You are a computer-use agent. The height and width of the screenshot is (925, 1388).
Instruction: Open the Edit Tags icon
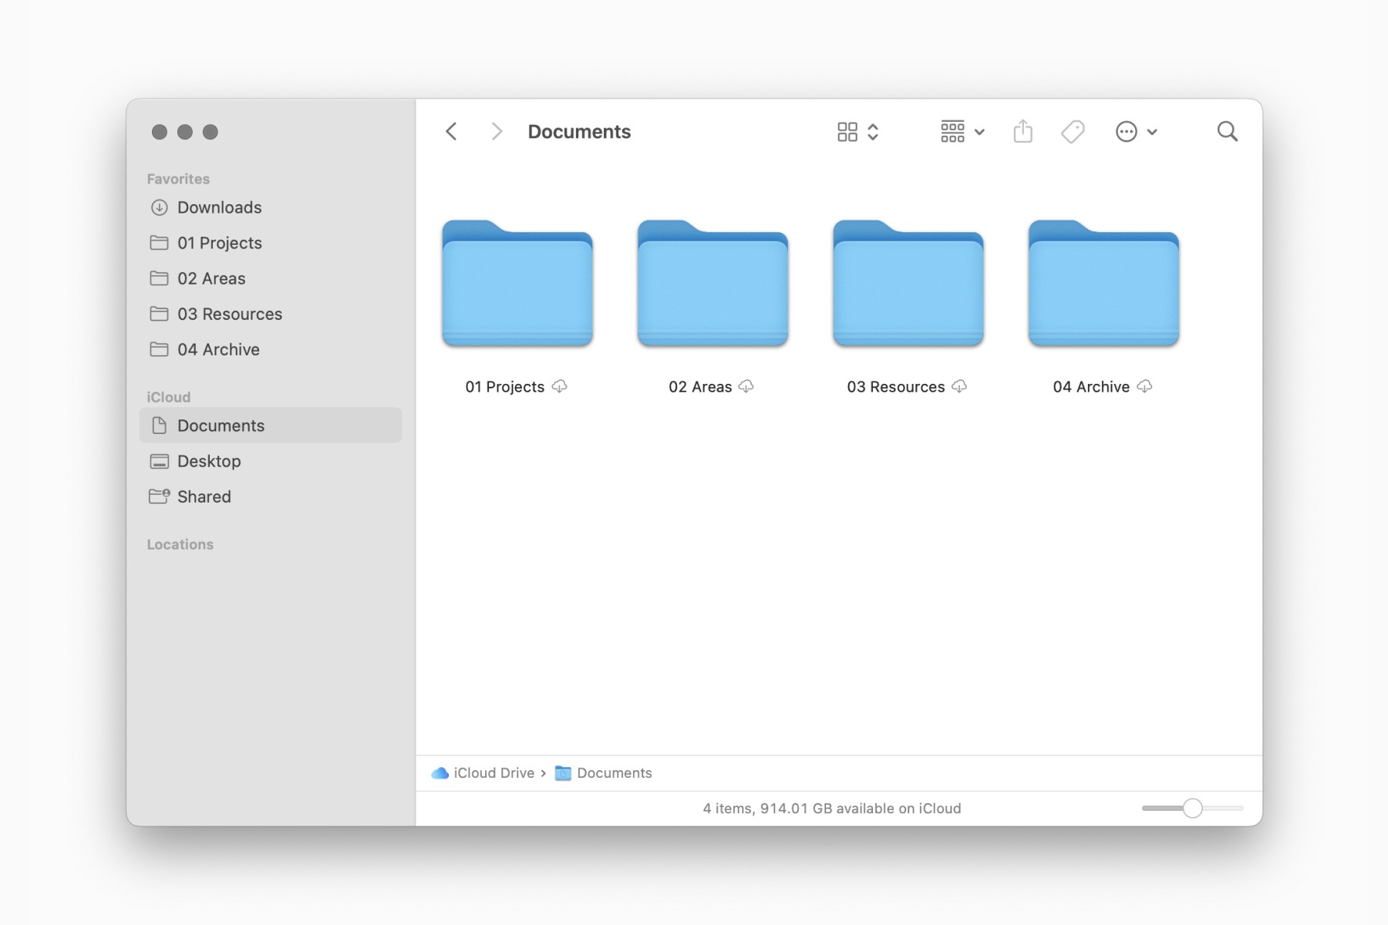click(x=1073, y=132)
